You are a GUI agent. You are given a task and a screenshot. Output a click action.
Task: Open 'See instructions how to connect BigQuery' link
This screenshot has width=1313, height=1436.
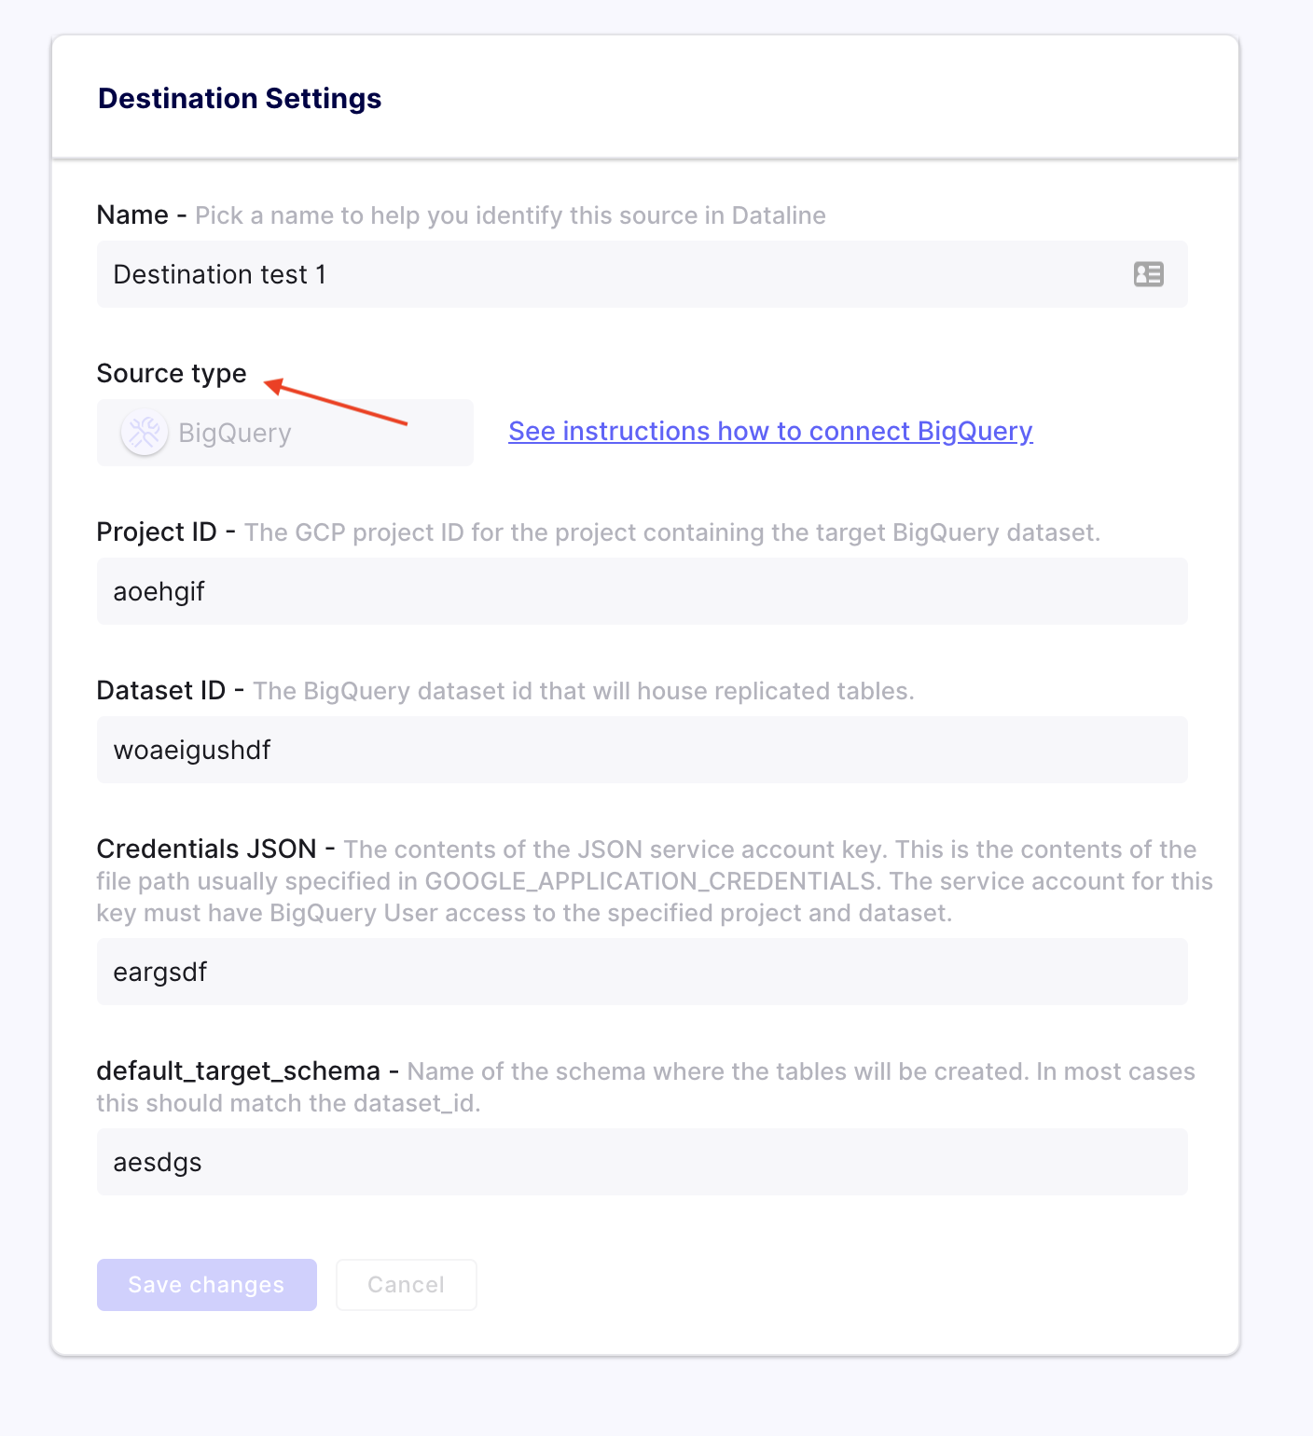[770, 431]
